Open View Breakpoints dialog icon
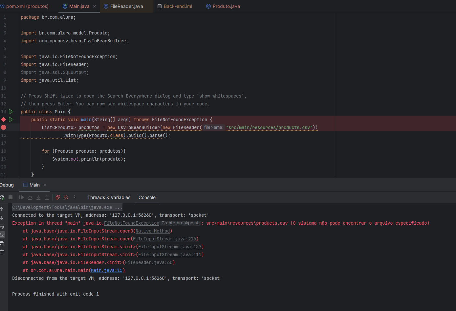Screen dimensions: 456x311 point(58,197)
